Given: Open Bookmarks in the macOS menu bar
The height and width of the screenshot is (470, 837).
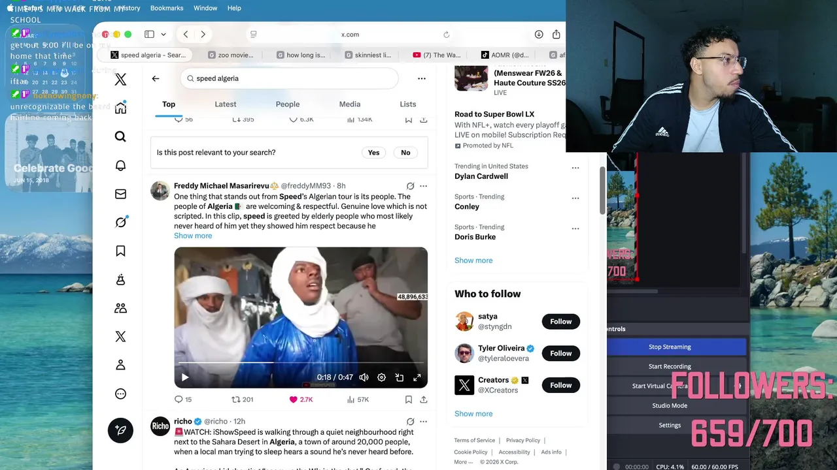Looking at the screenshot, I should [167, 8].
